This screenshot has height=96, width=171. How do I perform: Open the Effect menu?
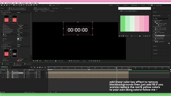[19, 3]
